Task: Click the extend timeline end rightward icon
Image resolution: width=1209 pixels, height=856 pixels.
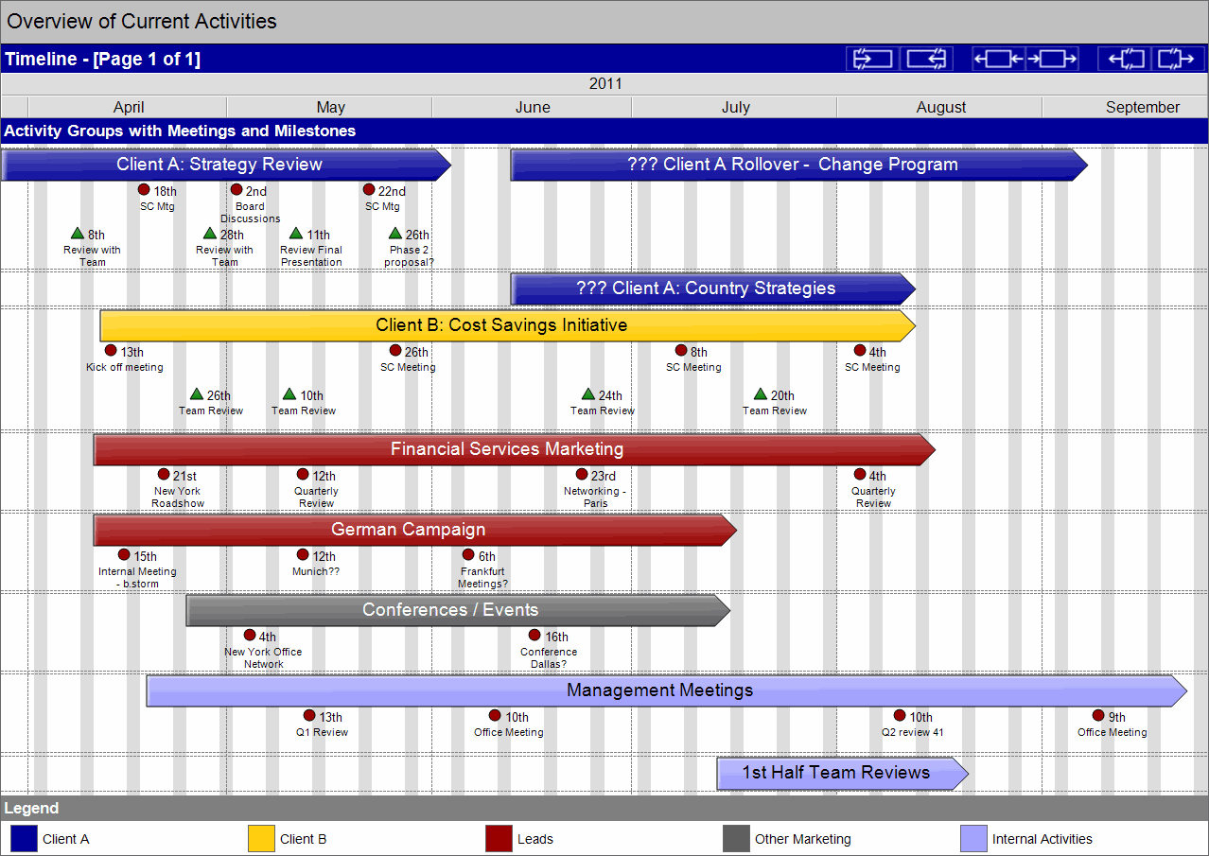Action: [1177, 59]
